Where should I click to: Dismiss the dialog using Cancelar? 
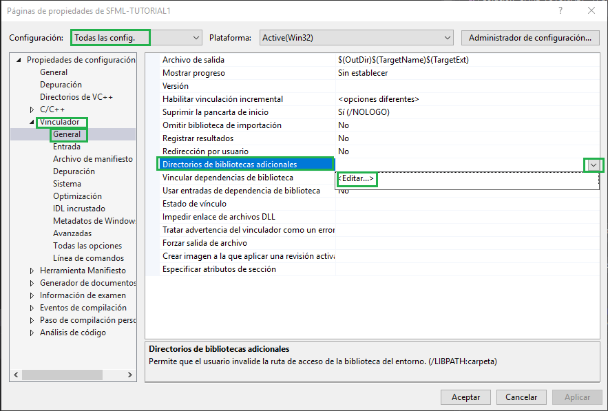click(521, 397)
